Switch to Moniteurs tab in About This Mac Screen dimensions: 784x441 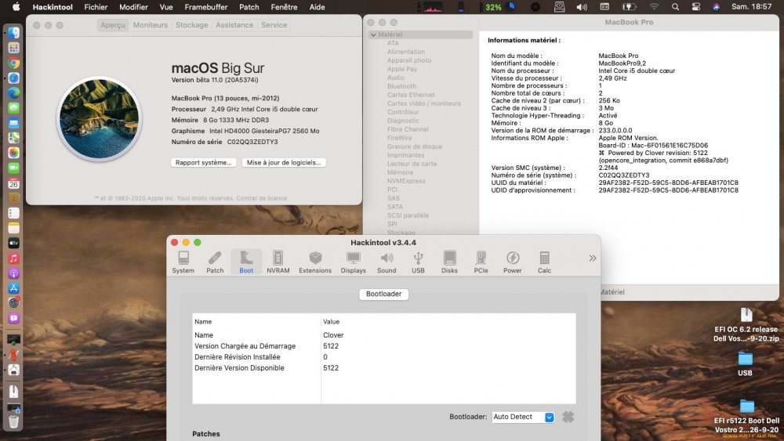tap(150, 25)
